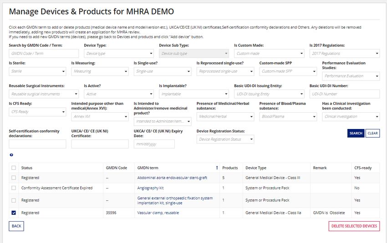Open the Device Sub Type dropdown
Image resolution: width=387 pixels, height=243 pixels.
click(194, 54)
